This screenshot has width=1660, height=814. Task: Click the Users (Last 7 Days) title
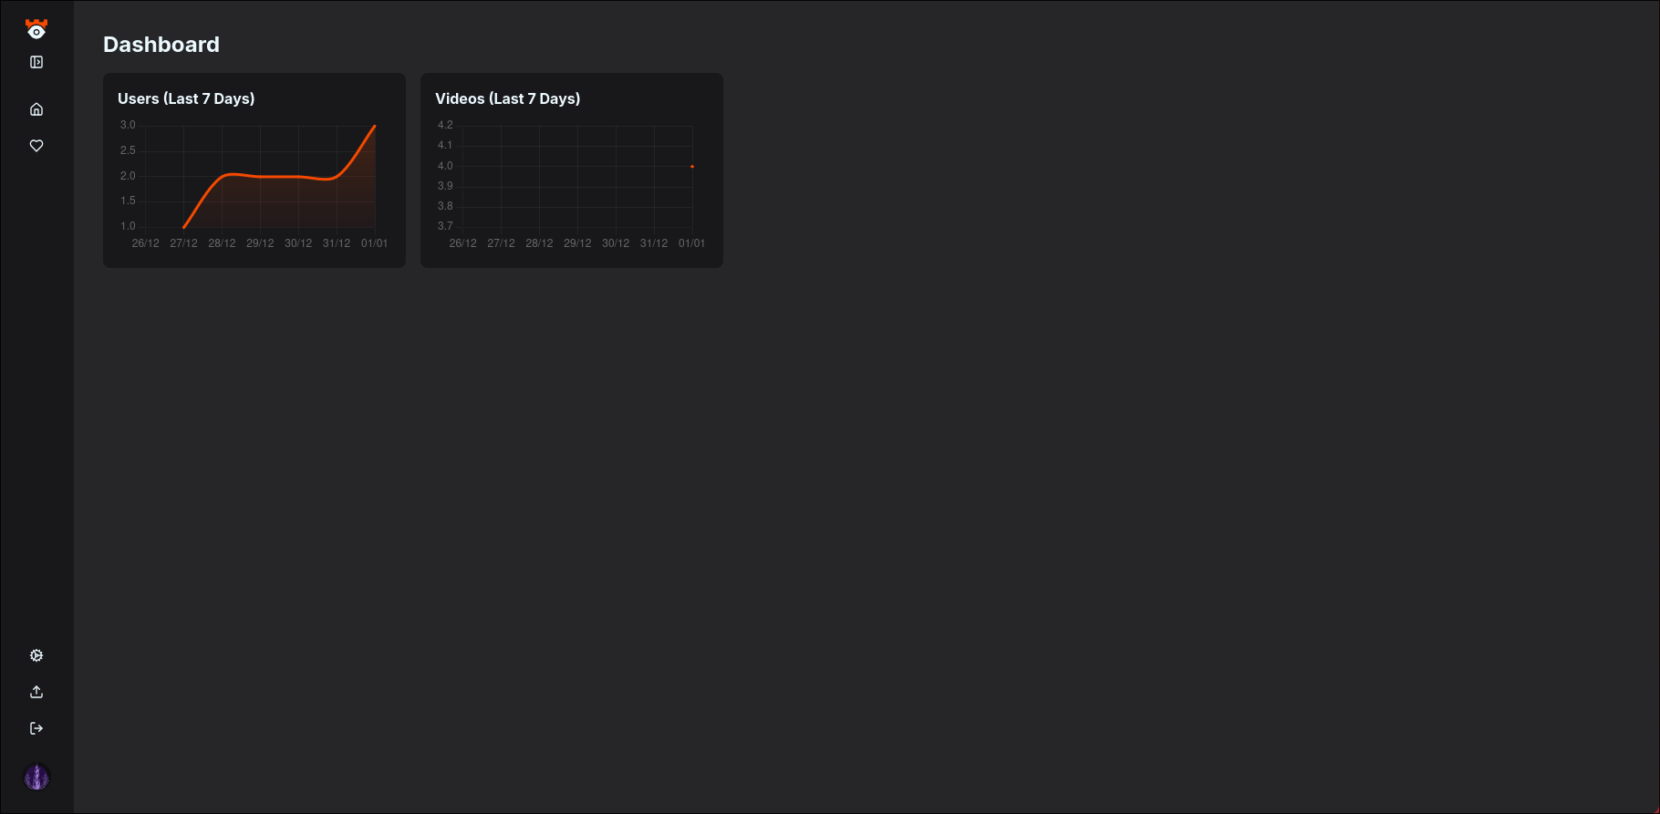point(186,98)
